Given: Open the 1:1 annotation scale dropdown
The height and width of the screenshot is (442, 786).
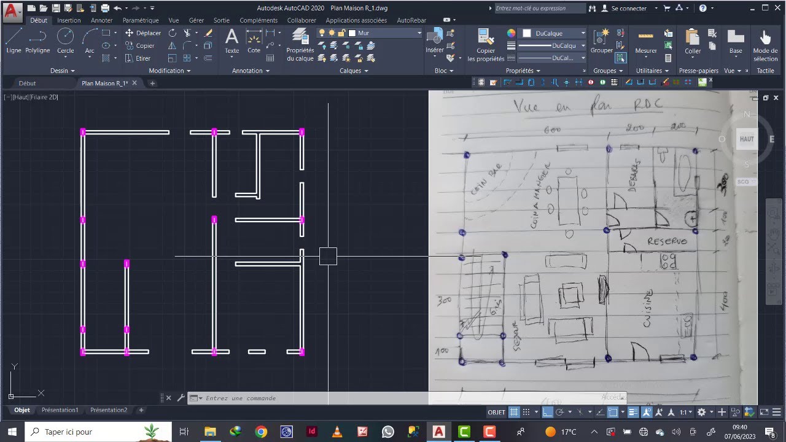Looking at the screenshot, I should point(686,413).
